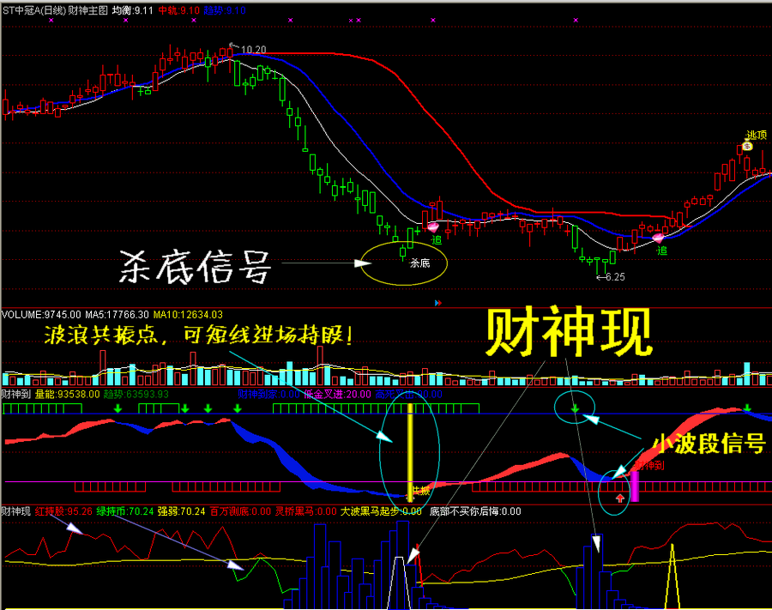Viewport: 772px width, 610px height.
Task: Click the leftmost green down arrow in 财神到 panel
Action: pyautogui.click(x=118, y=408)
